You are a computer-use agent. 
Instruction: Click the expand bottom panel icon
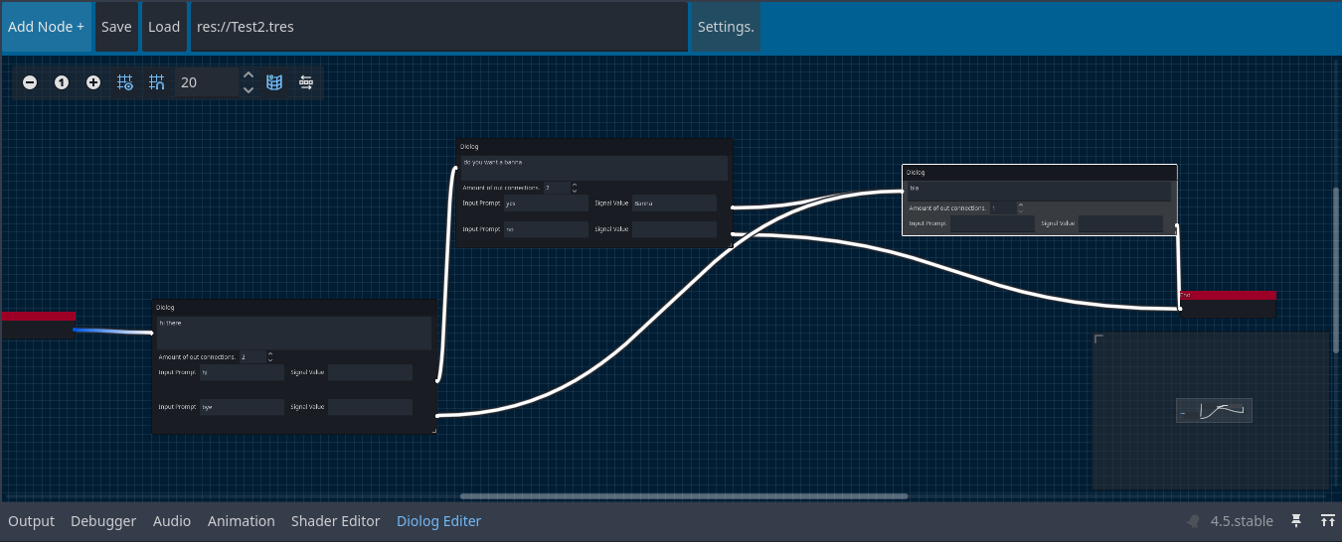click(x=1328, y=521)
